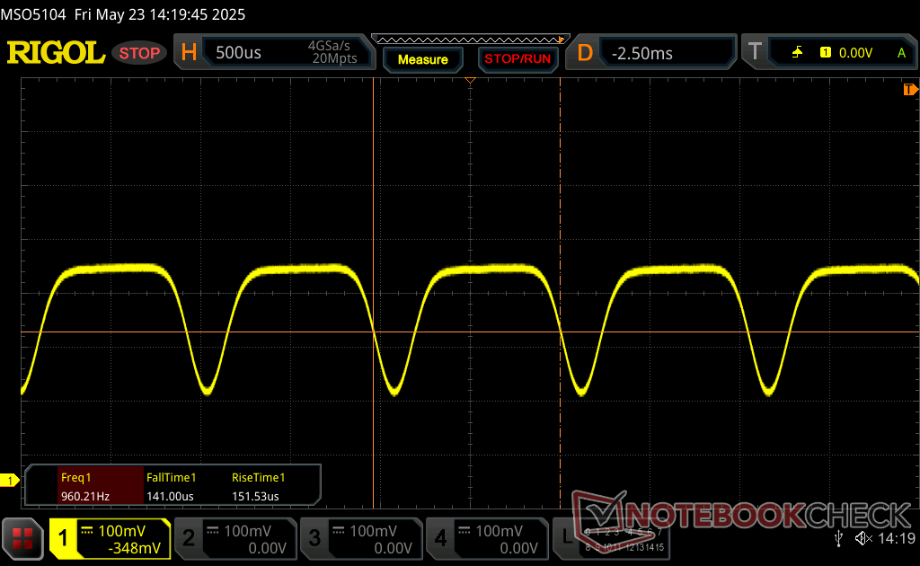Viewport: 920px width, 566px height.
Task: Click the waveform memory position bar
Action: 469,40
